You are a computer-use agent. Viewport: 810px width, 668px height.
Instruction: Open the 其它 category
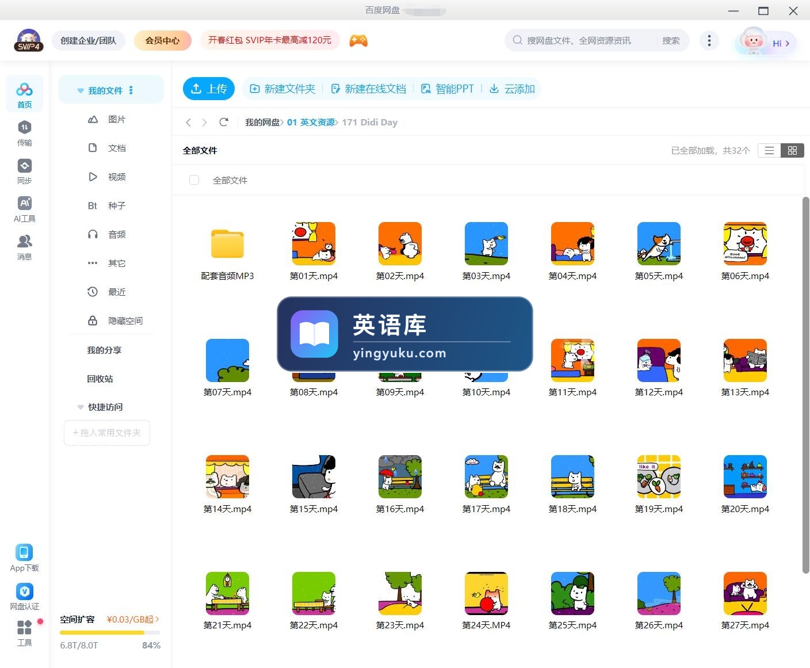click(107, 263)
